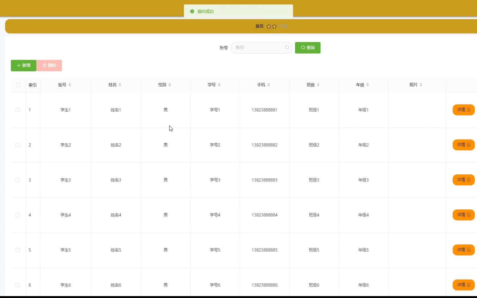Sort table by 照片 column arrows
The height and width of the screenshot is (298, 477).
point(421,85)
